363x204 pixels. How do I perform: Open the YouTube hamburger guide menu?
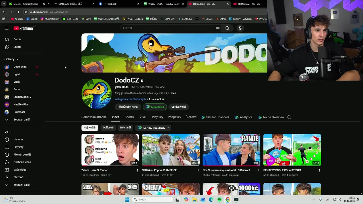7,28
